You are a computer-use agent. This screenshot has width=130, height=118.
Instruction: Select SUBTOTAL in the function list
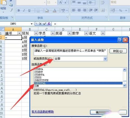pos(78,83)
